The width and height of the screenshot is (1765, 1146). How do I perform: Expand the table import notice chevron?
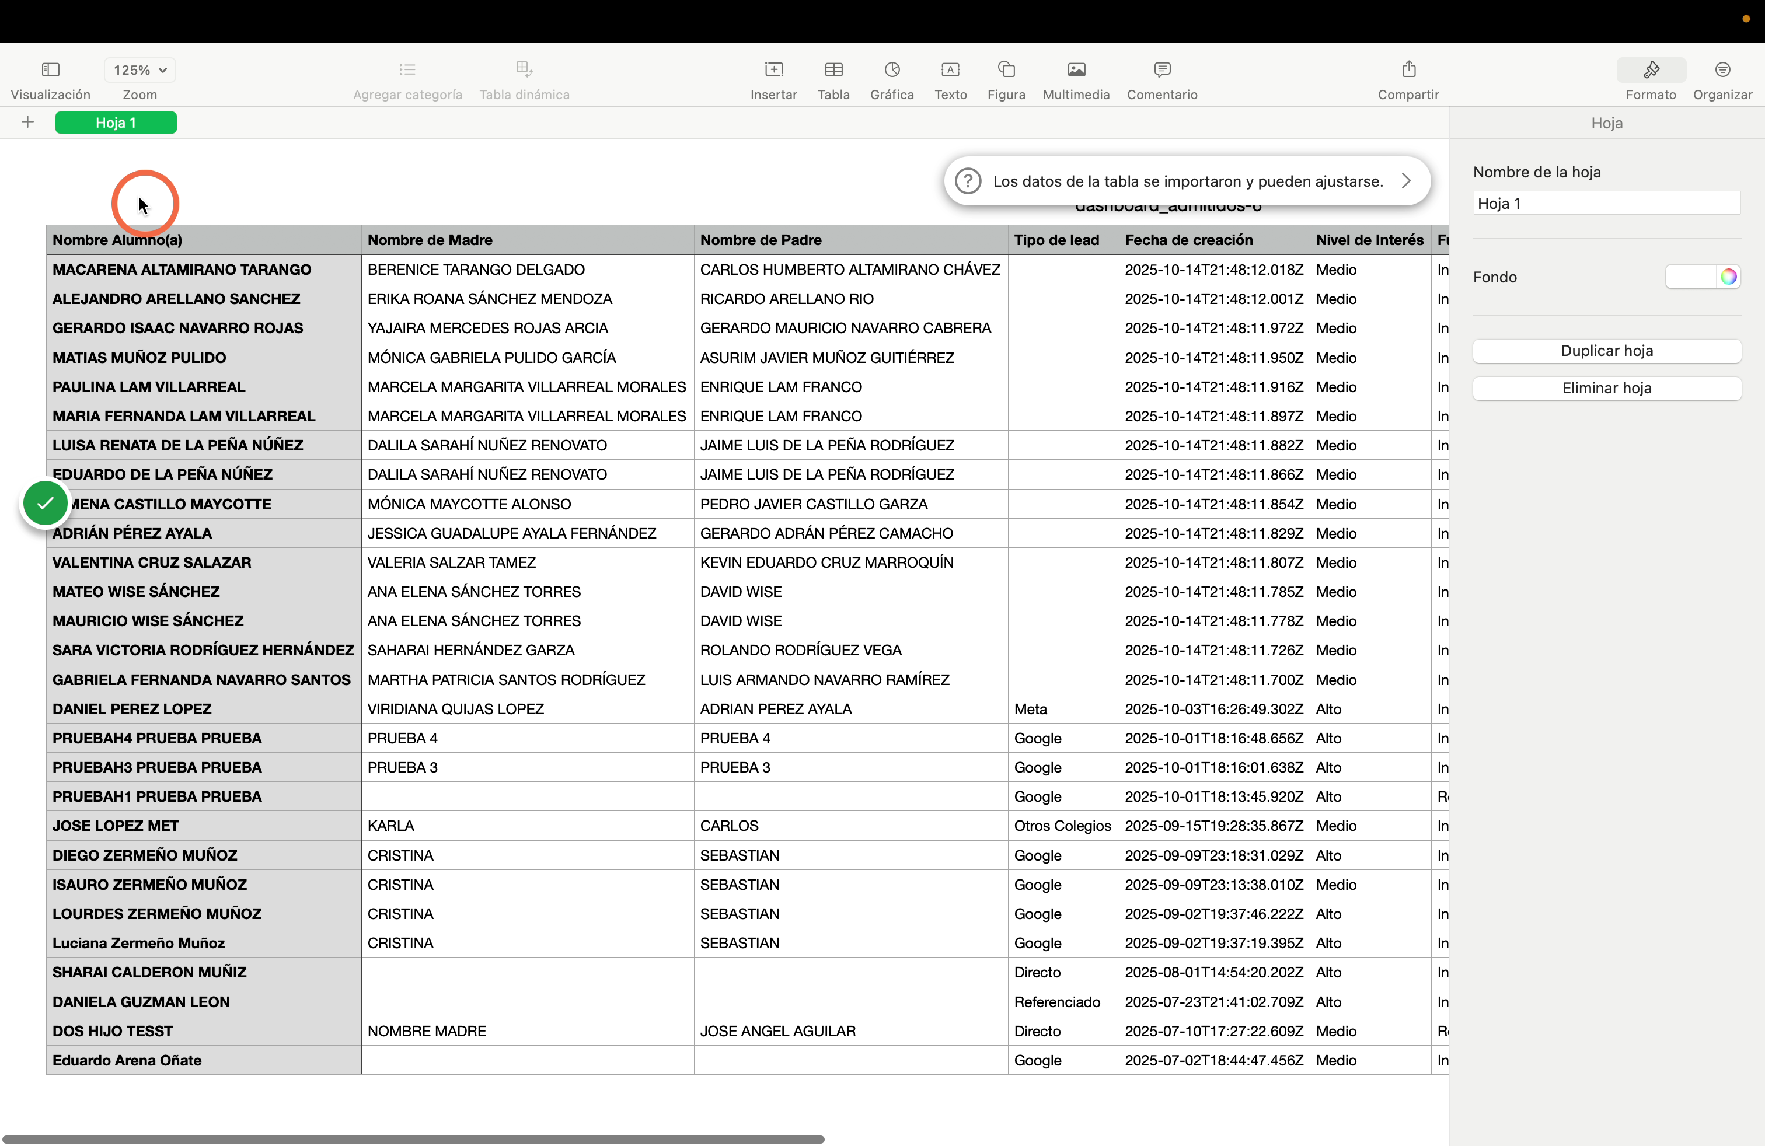tap(1406, 181)
